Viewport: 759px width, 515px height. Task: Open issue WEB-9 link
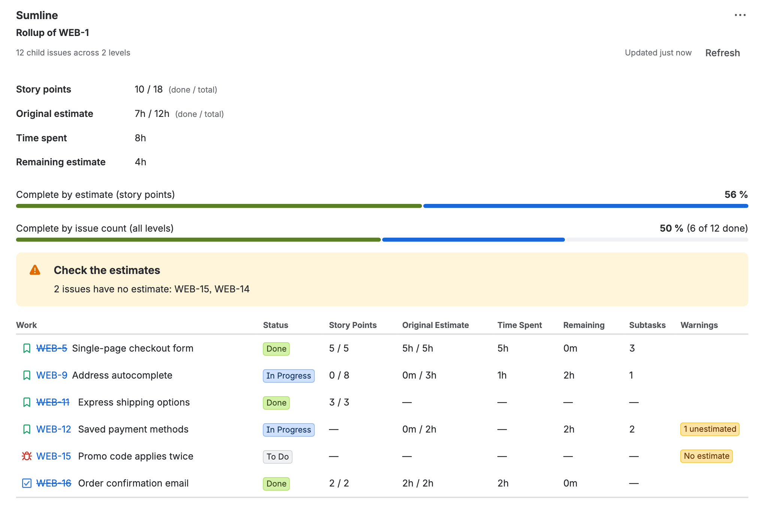[52, 375]
